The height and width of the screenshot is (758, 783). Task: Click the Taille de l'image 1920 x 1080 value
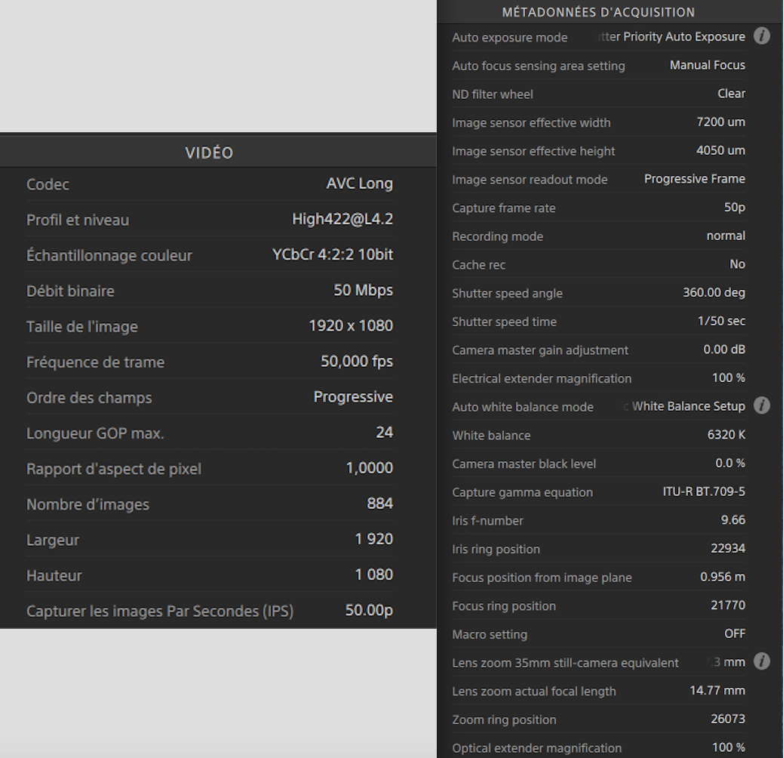point(351,326)
